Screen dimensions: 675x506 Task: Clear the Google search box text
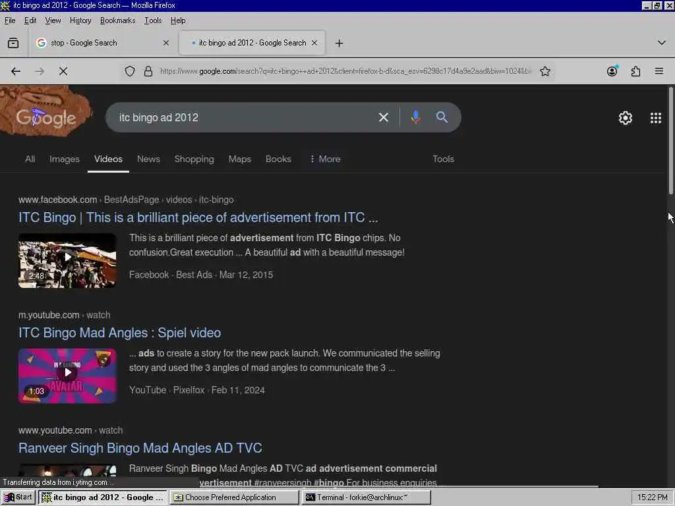pos(384,117)
